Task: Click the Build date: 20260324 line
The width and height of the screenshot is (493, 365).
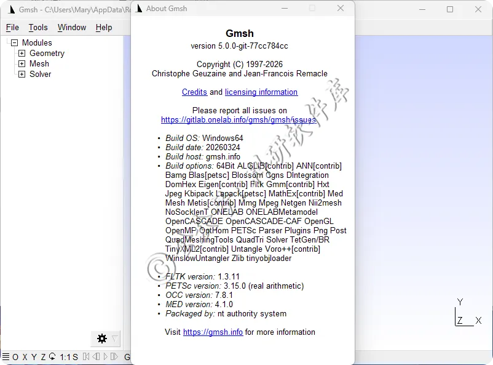Action: click(x=203, y=147)
